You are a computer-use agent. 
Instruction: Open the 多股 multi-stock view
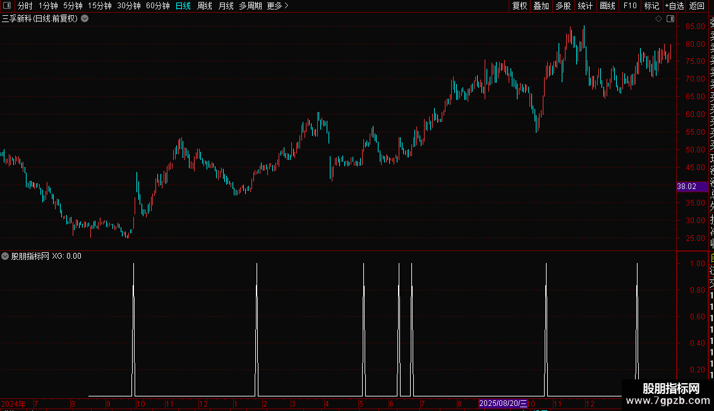pos(563,6)
